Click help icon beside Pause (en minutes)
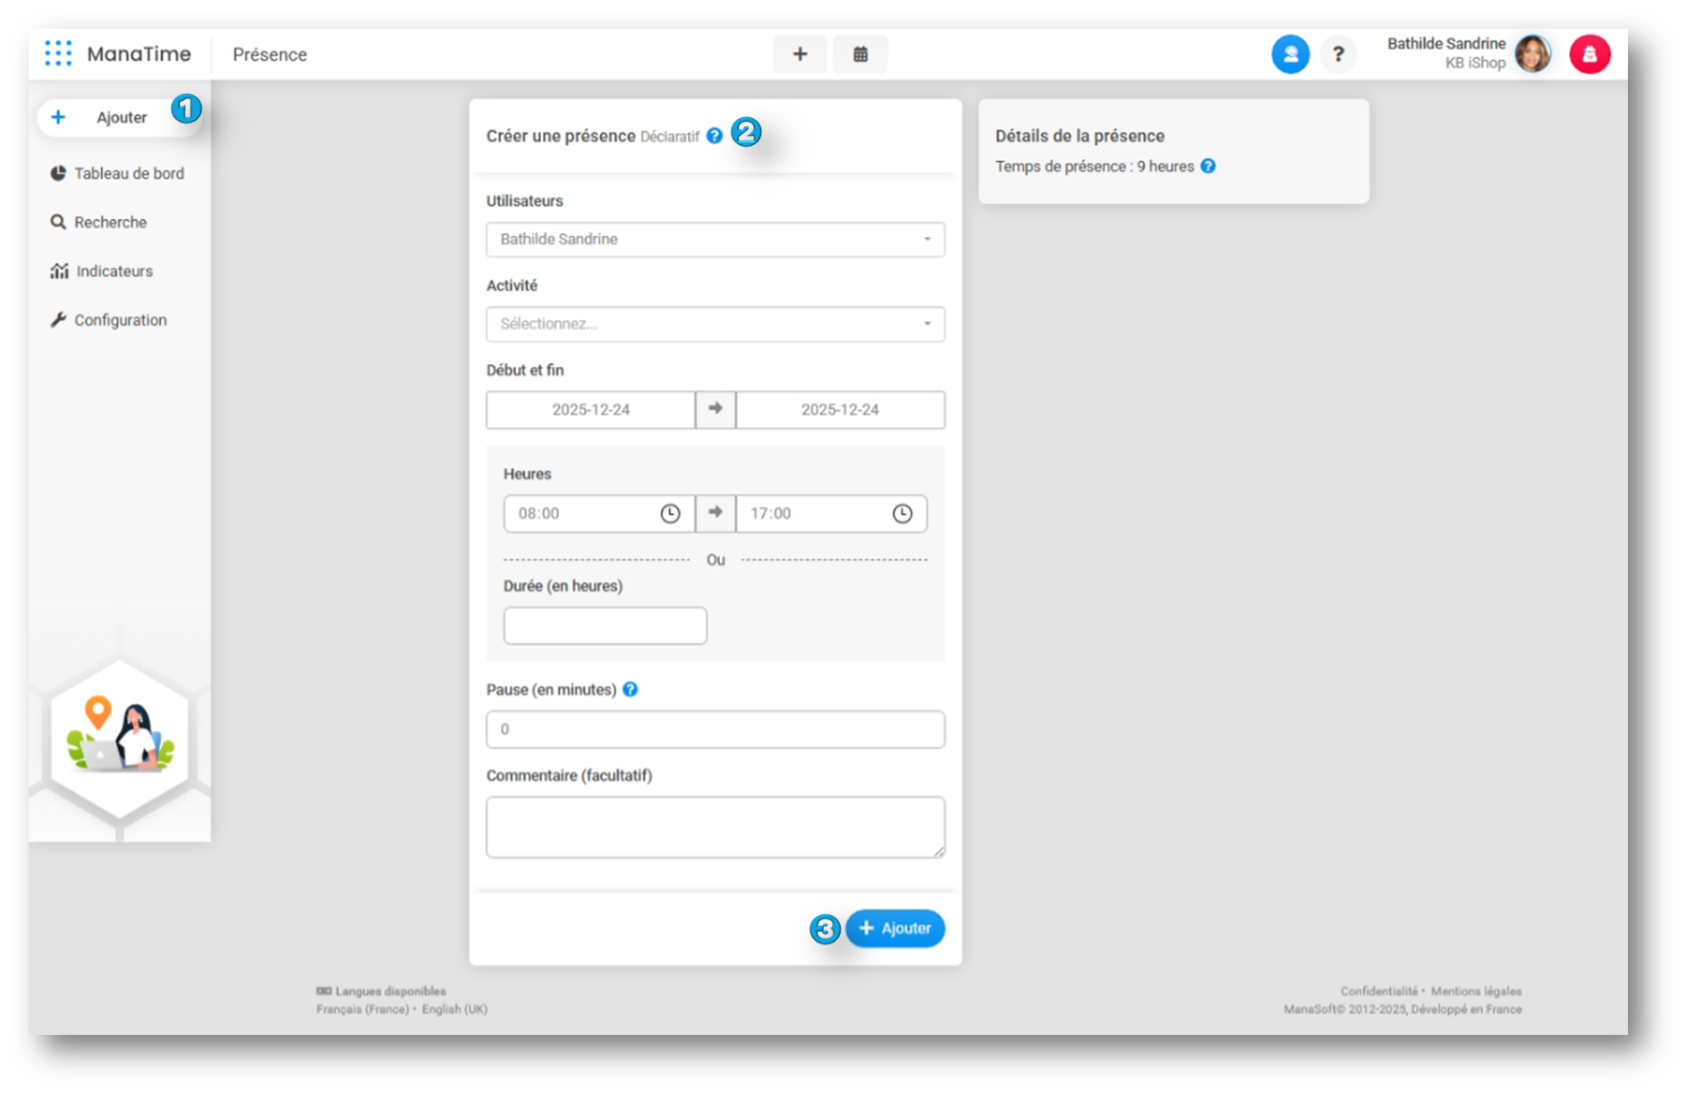 631,690
